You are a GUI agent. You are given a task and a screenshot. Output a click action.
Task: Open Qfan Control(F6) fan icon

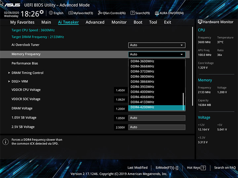(100, 13)
